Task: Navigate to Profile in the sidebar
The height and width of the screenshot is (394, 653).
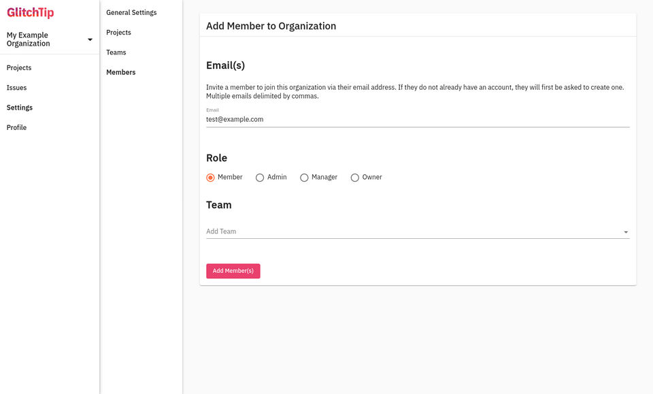Action: pyautogui.click(x=16, y=128)
